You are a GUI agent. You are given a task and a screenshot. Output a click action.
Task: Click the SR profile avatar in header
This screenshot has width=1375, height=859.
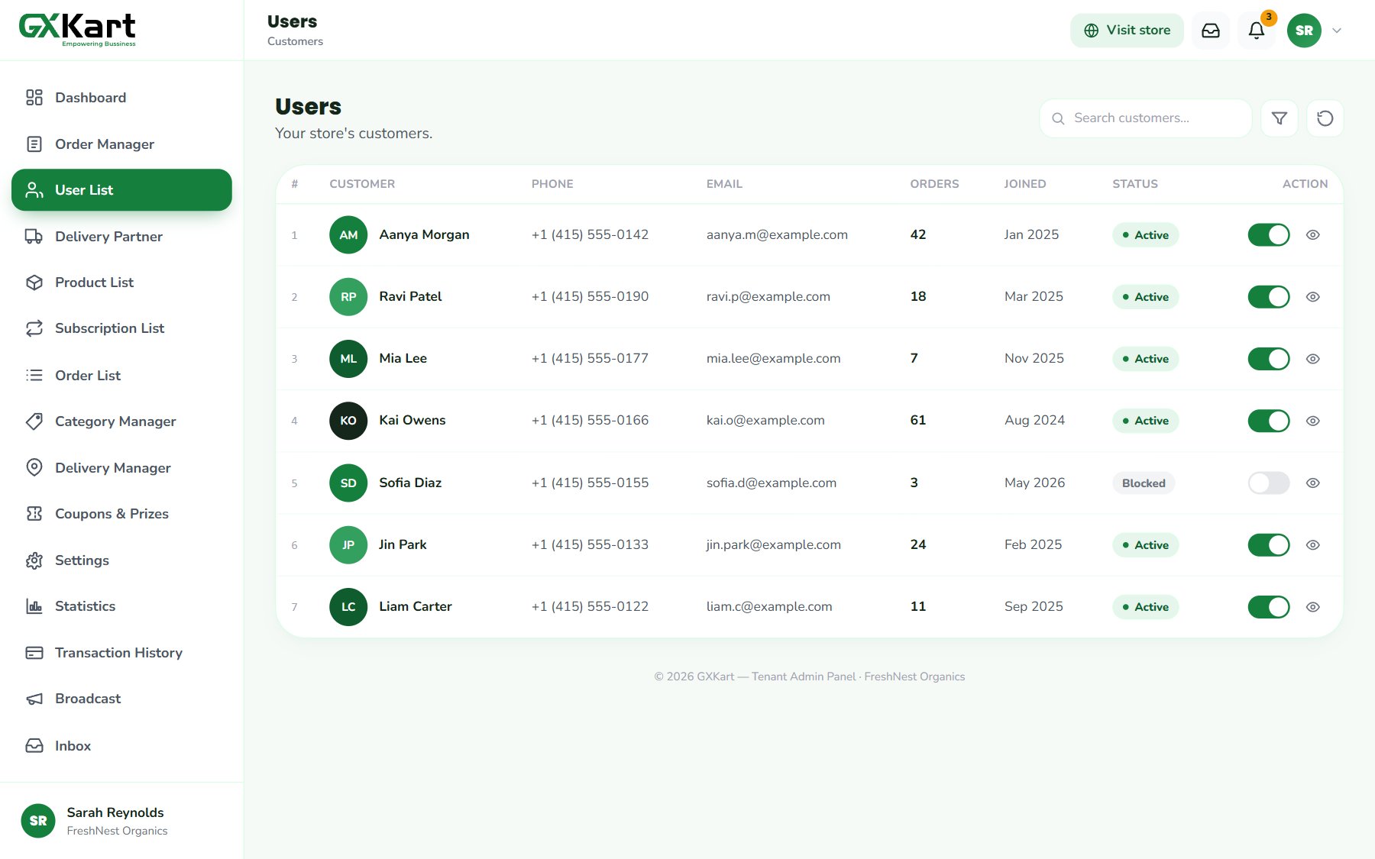[x=1304, y=31]
